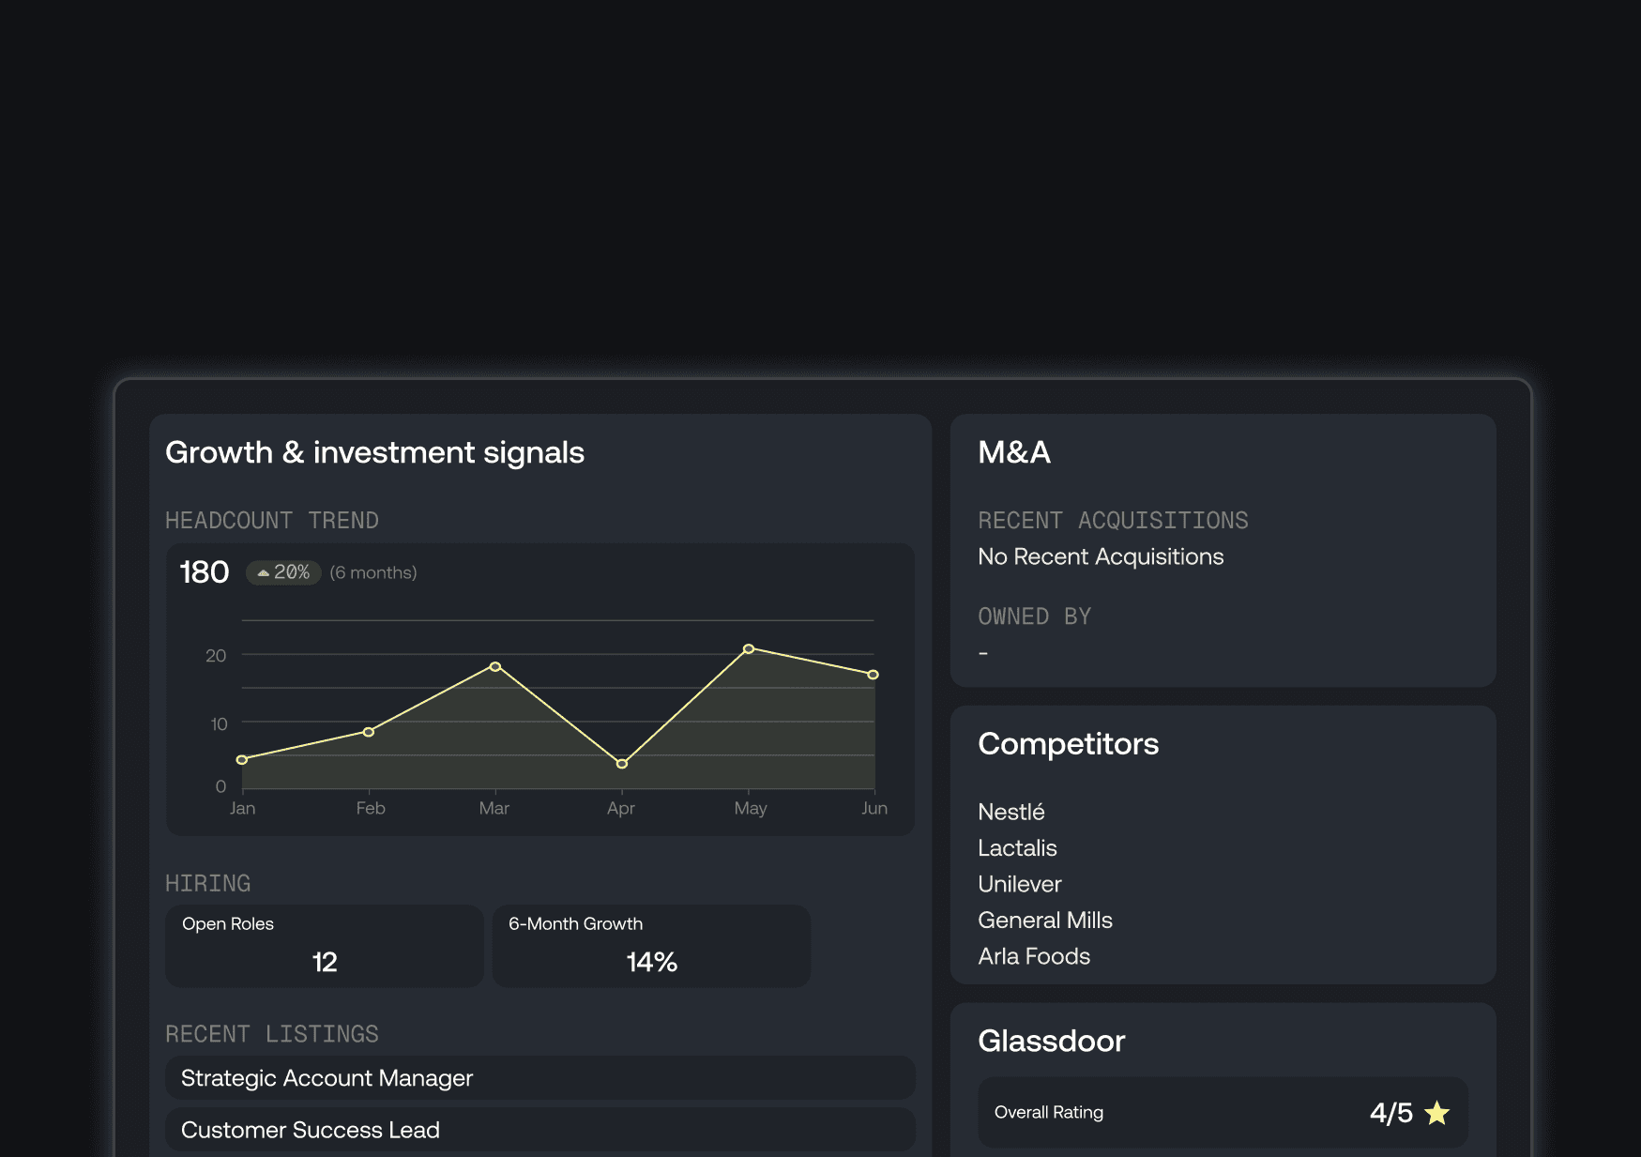Click the Growth & investment signals title
This screenshot has height=1157, width=1641.
click(x=374, y=452)
